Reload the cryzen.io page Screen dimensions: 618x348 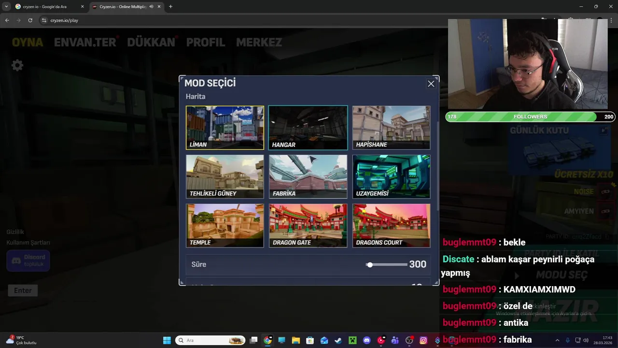30,20
